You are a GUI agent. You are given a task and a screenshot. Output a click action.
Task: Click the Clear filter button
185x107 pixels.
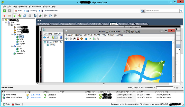176,88
